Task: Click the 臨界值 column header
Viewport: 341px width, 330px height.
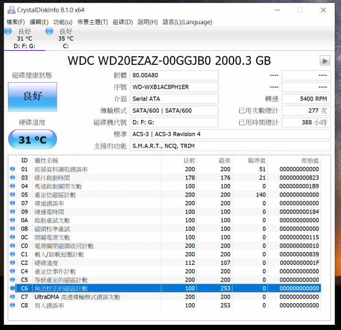Action: click(250, 160)
